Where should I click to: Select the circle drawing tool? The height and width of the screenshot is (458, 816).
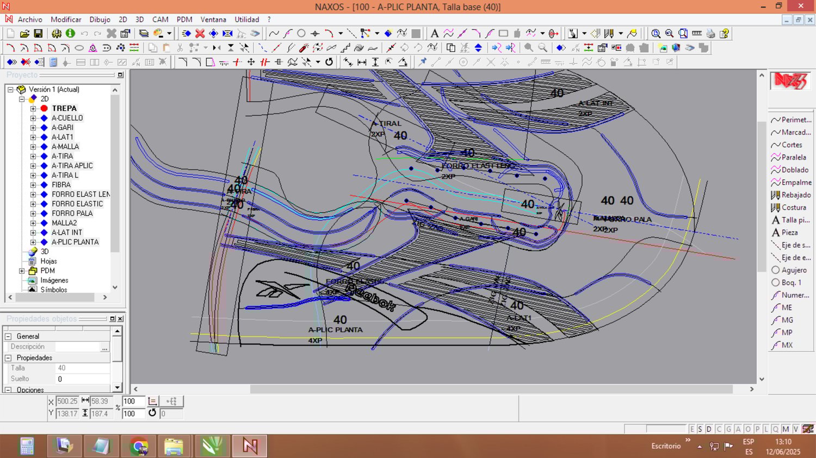point(301,34)
